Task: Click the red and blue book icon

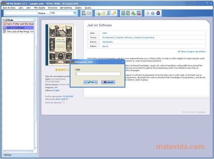Action: 158,13
